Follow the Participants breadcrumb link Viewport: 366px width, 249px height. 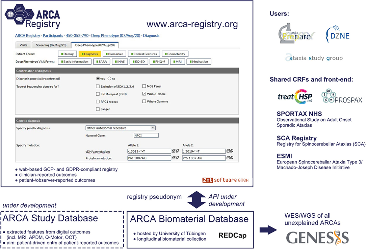click(x=53, y=35)
